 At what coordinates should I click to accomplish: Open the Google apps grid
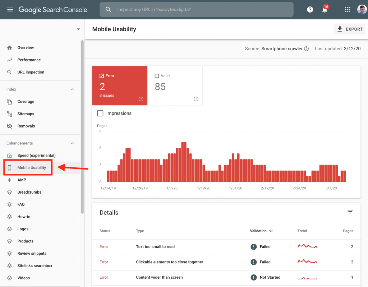(x=347, y=10)
